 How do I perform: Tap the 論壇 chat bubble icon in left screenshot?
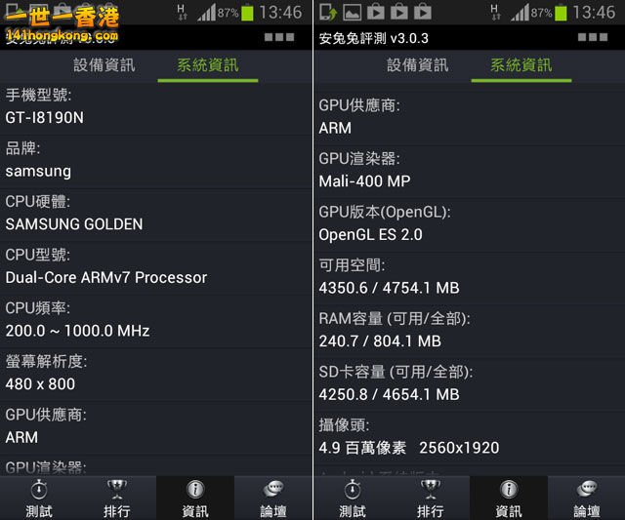click(273, 498)
